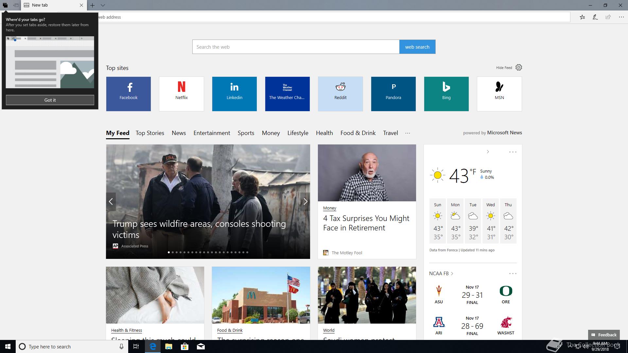
Task: Select the My Feed tab
Action: click(118, 133)
